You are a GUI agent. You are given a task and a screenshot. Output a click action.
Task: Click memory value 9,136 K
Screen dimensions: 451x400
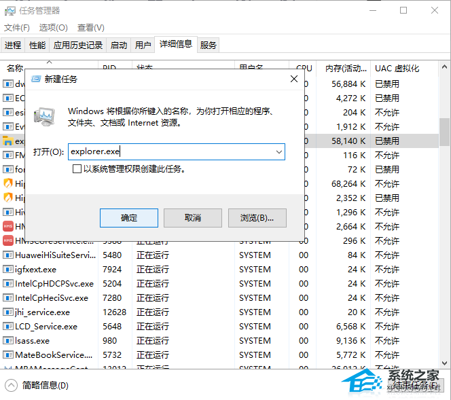[x=351, y=341]
